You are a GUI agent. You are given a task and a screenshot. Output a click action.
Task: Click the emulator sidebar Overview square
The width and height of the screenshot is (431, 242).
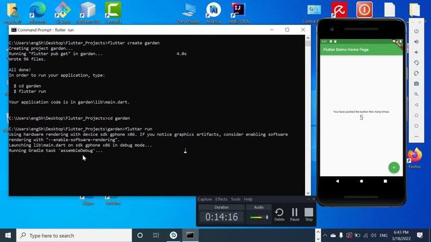pyautogui.click(x=416, y=126)
